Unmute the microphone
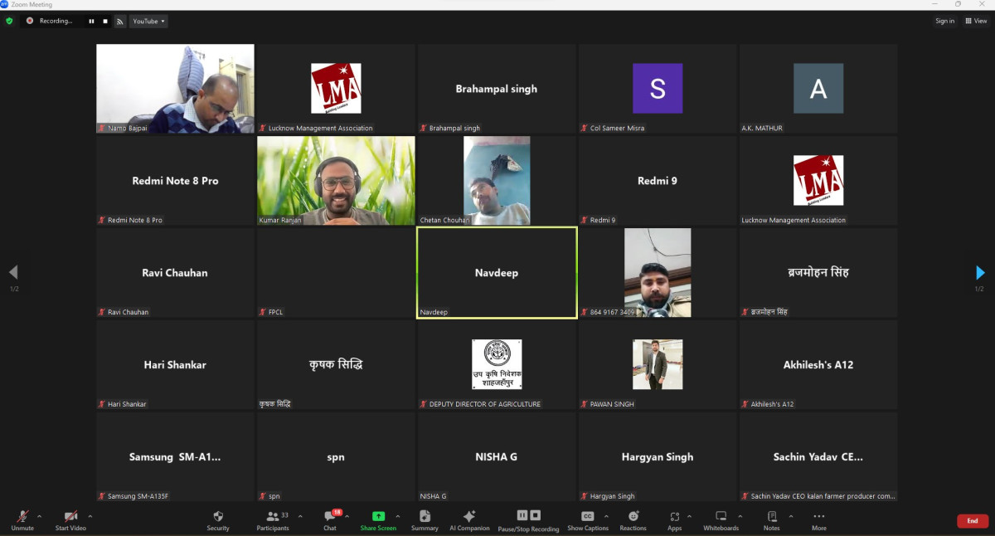 22,520
